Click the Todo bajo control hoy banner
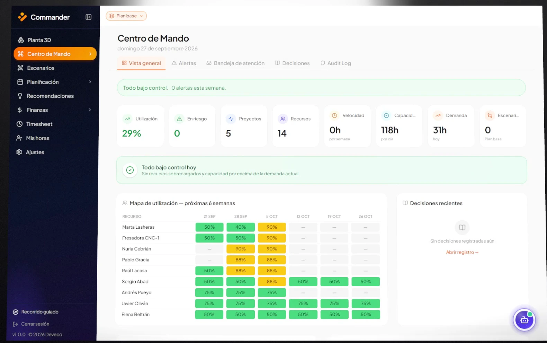Screen dimensions: 547x343 322,170
